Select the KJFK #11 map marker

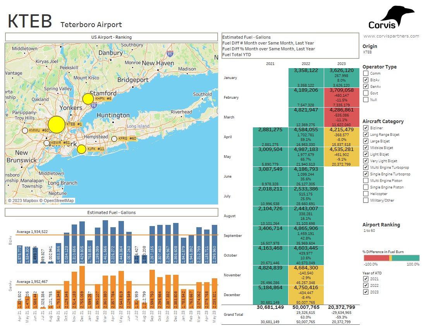pyautogui.click(x=81, y=149)
